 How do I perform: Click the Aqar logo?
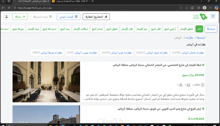(200, 16)
